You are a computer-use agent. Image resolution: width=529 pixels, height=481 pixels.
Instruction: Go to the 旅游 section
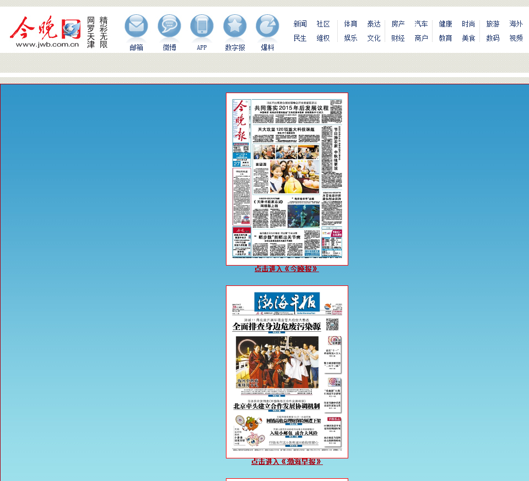tap(493, 24)
